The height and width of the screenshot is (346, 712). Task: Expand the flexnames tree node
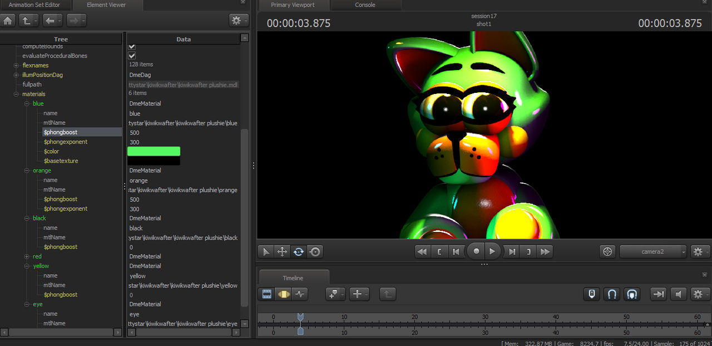tap(16, 65)
